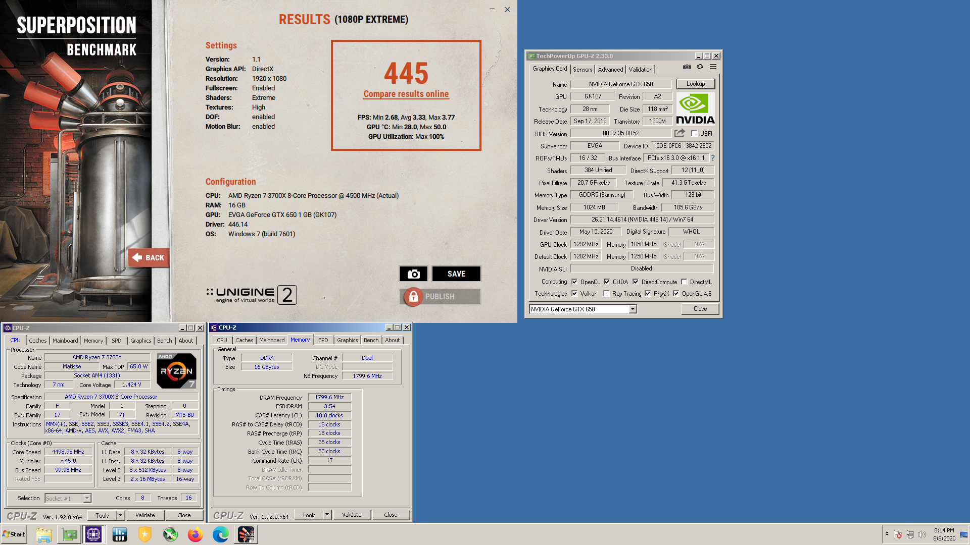
Task: Open the GPU-Z hamburger menu
Action: tap(713, 67)
